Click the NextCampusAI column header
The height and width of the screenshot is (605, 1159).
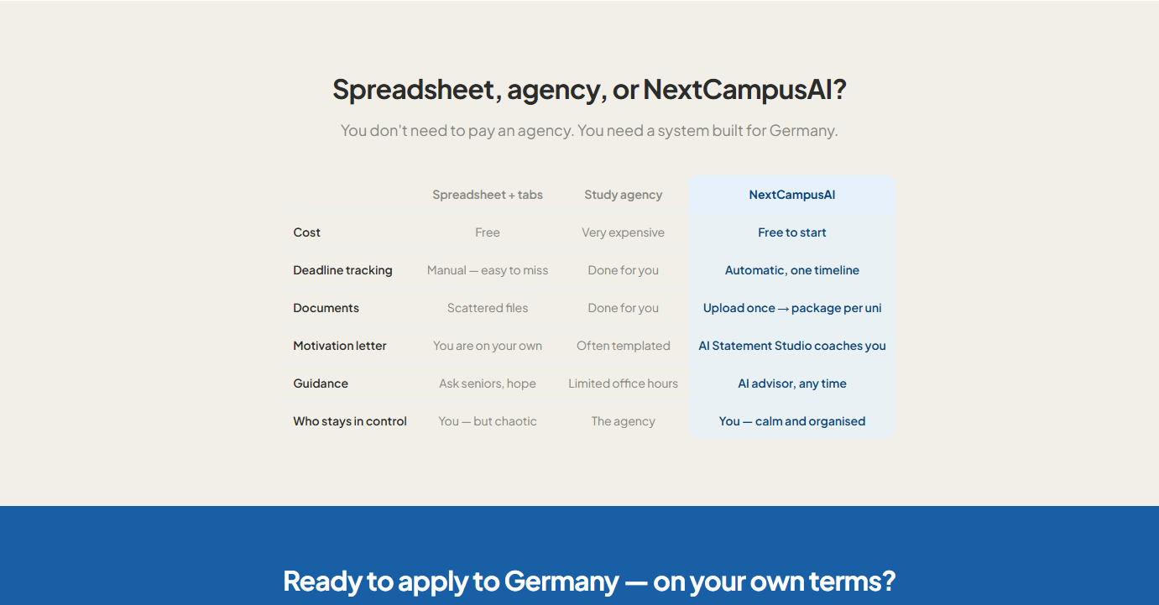(x=792, y=195)
